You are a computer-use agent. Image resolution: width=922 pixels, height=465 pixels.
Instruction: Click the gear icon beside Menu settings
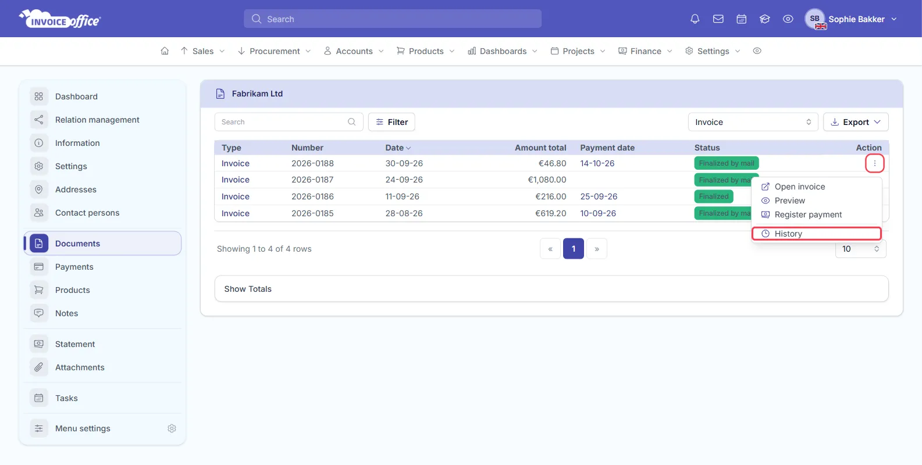(172, 428)
